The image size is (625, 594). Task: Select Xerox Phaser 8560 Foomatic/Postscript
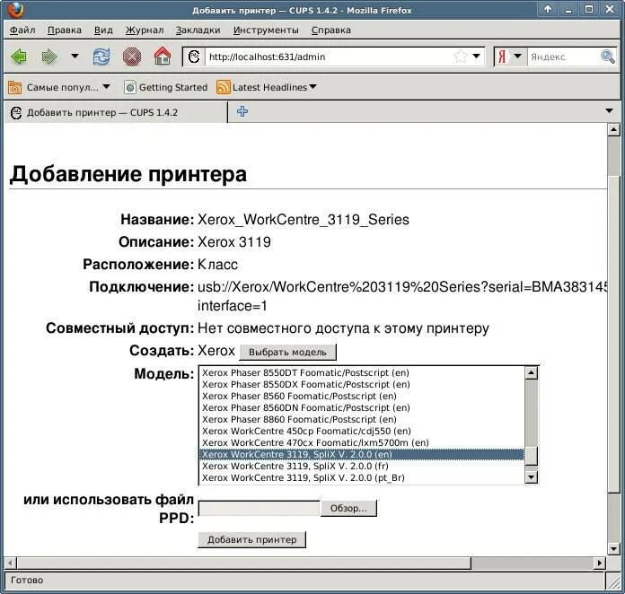pos(362,396)
